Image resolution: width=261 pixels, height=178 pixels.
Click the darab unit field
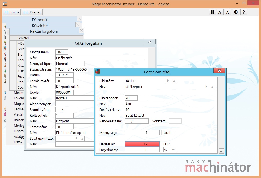168,133
